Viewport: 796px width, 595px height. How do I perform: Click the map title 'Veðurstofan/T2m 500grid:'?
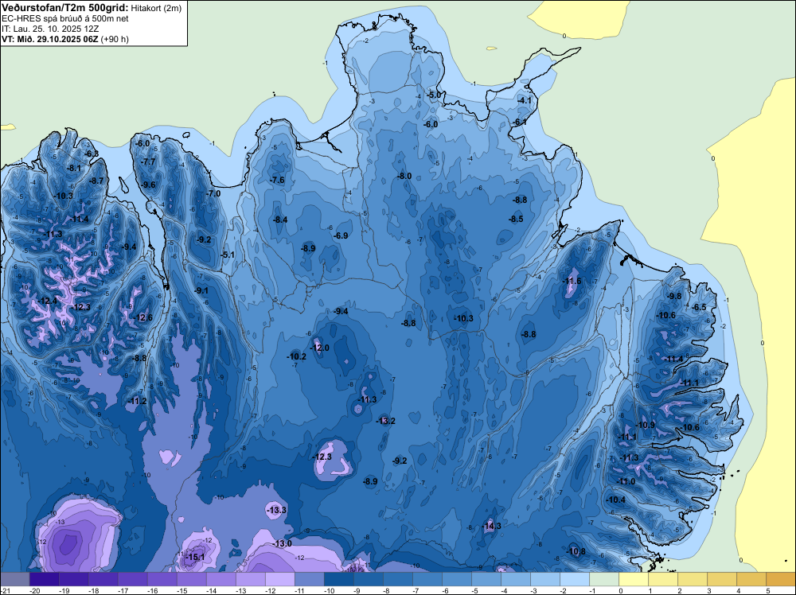[65, 8]
